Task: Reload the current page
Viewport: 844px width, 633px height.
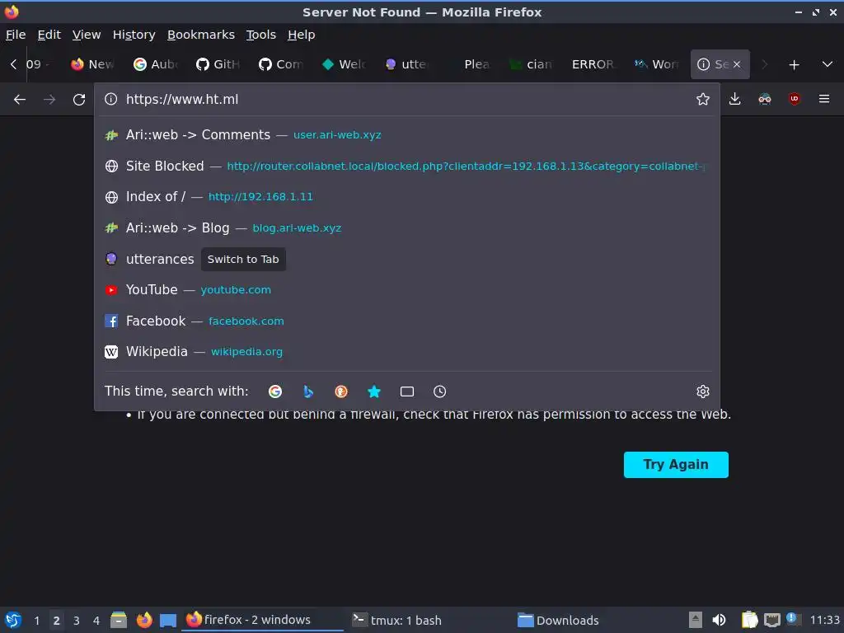Action: pyautogui.click(x=79, y=100)
